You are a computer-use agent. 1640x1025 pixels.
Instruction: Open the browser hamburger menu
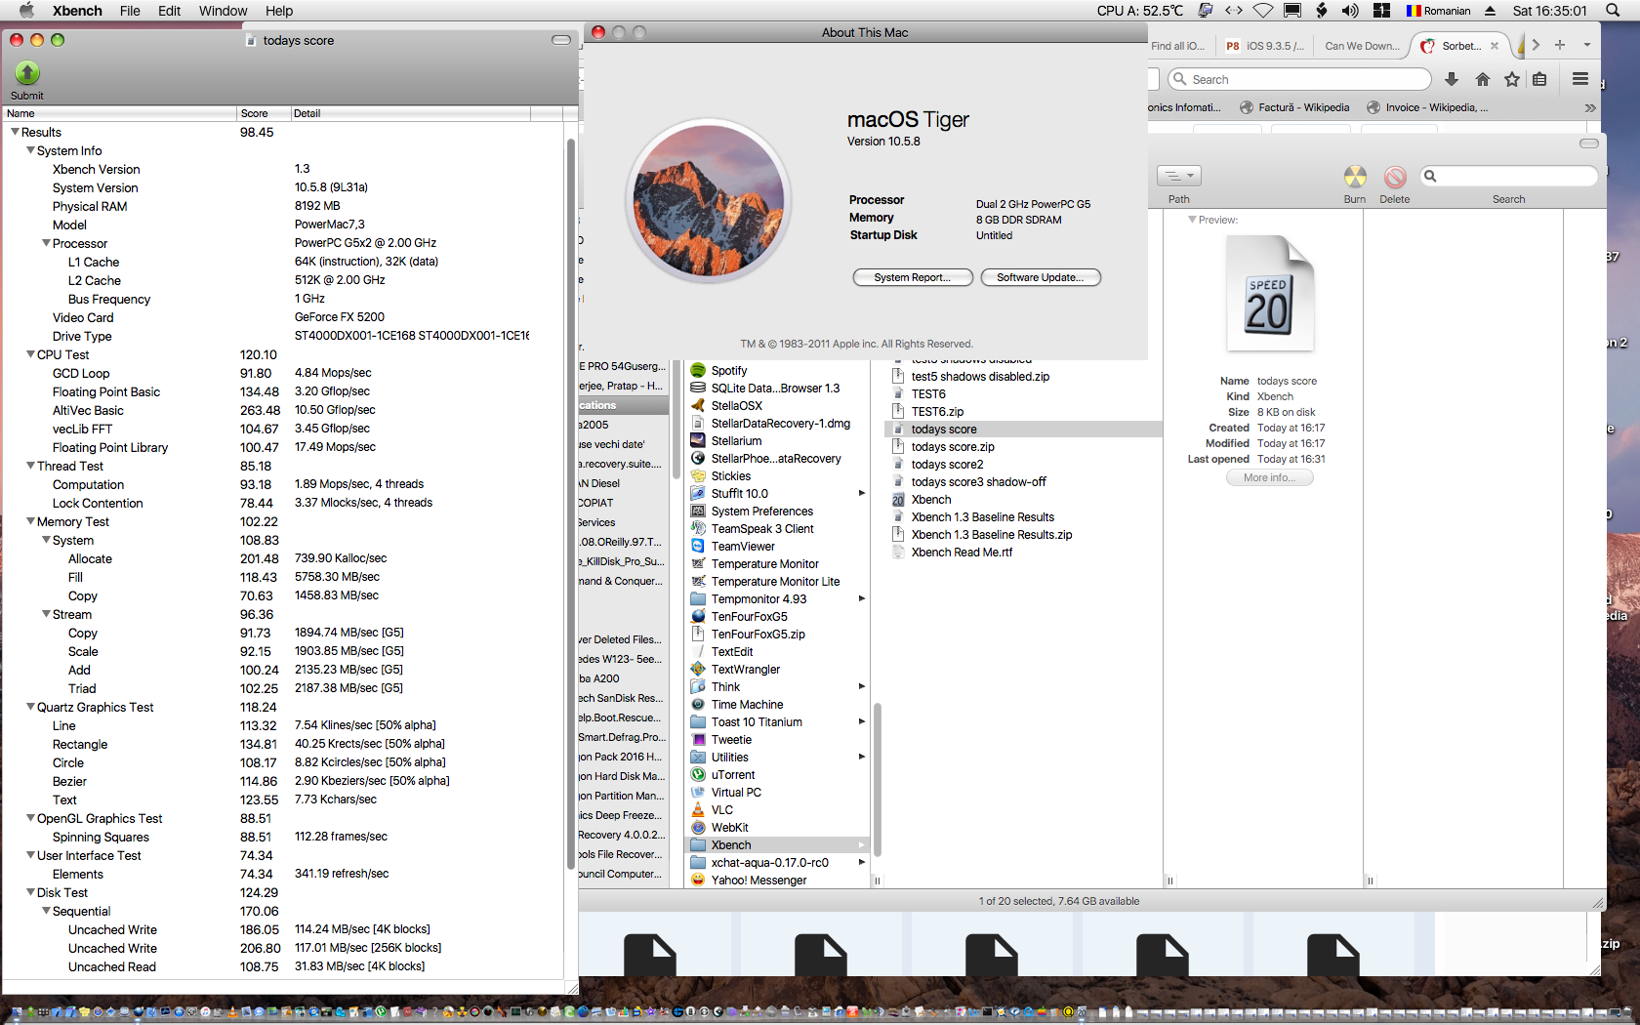click(1580, 79)
